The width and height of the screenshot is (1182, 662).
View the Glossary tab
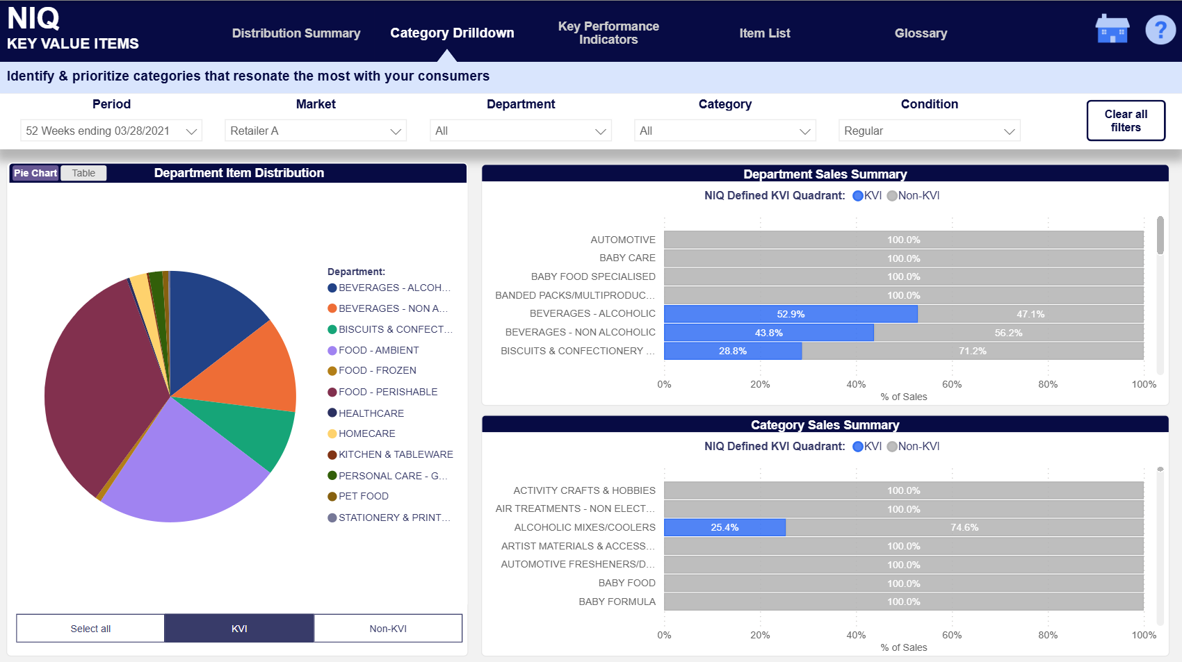point(921,33)
